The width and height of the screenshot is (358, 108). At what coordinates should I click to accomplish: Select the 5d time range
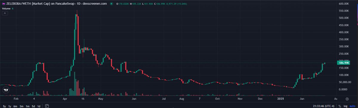(x=33, y=106)
